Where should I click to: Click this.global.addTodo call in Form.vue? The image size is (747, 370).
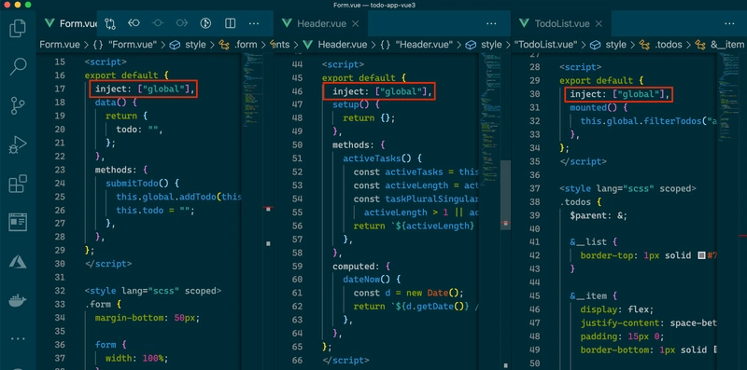tap(178, 197)
